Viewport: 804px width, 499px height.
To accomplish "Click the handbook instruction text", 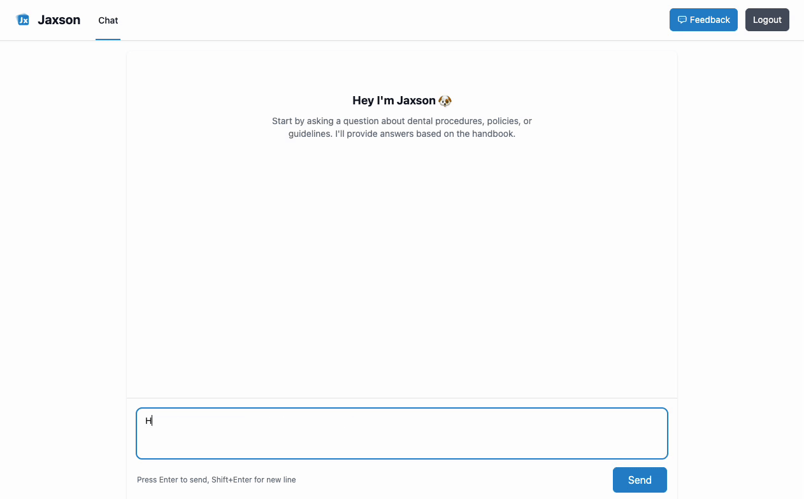I will coord(402,127).
